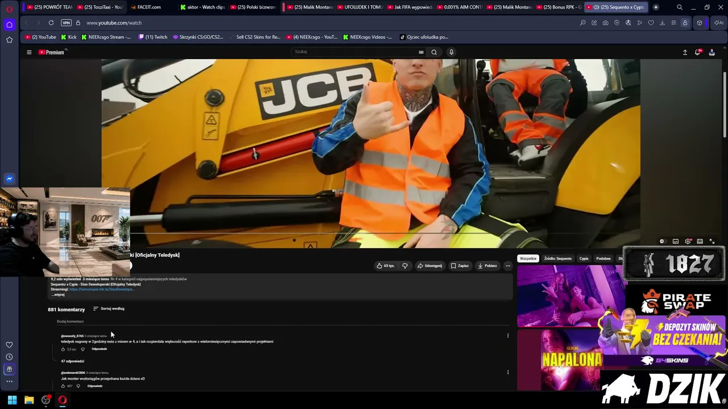Click the Pobierz download button
Viewport: 728px width, 409px height.
(487, 266)
